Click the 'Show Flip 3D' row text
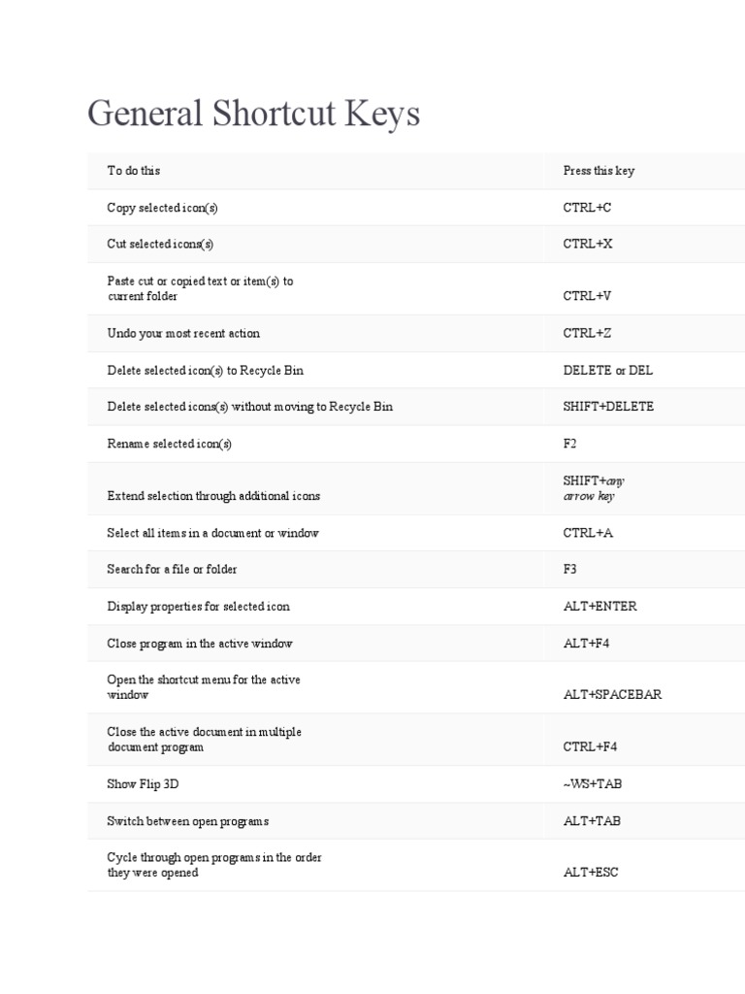The width and height of the screenshot is (745, 994). (x=137, y=783)
